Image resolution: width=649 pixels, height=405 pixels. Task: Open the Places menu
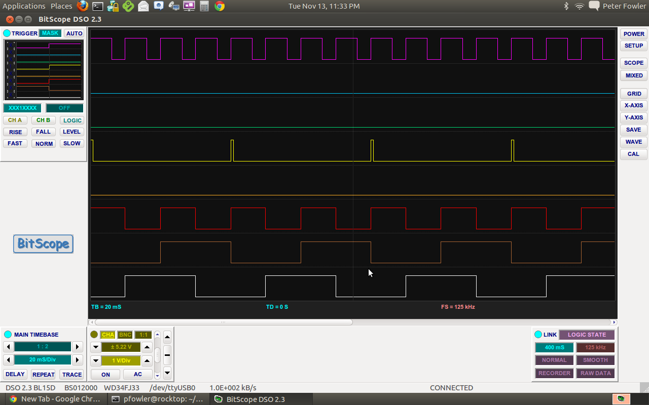[61, 6]
